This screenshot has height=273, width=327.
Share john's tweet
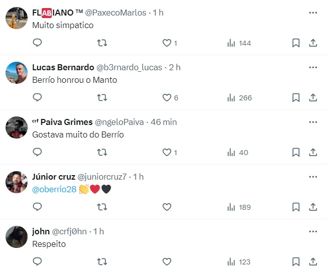(x=313, y=261)
